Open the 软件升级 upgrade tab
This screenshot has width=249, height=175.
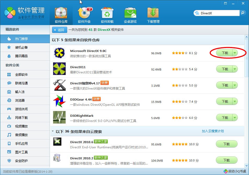pos(84,15)
